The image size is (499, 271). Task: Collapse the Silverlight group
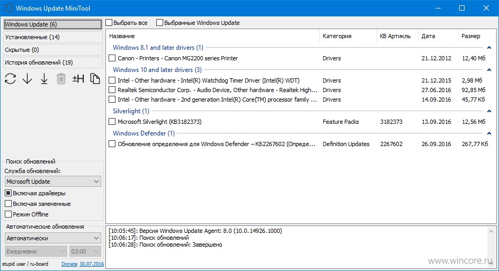pos(489,111)
